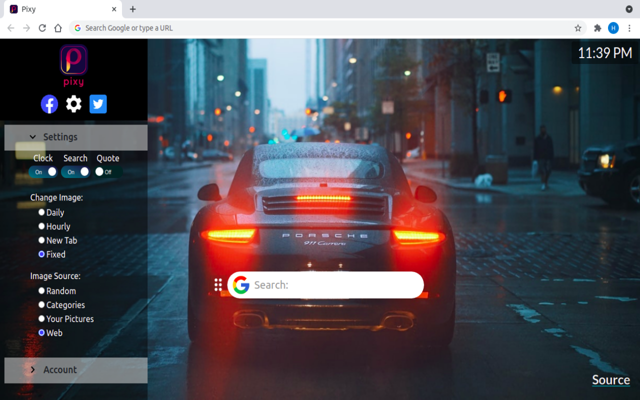This screenshot has height=400, width=640.
Task: Click the browser home icon
Action: click(57, 28)
